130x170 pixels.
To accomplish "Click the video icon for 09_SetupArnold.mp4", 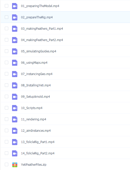I will pos(15,97).
